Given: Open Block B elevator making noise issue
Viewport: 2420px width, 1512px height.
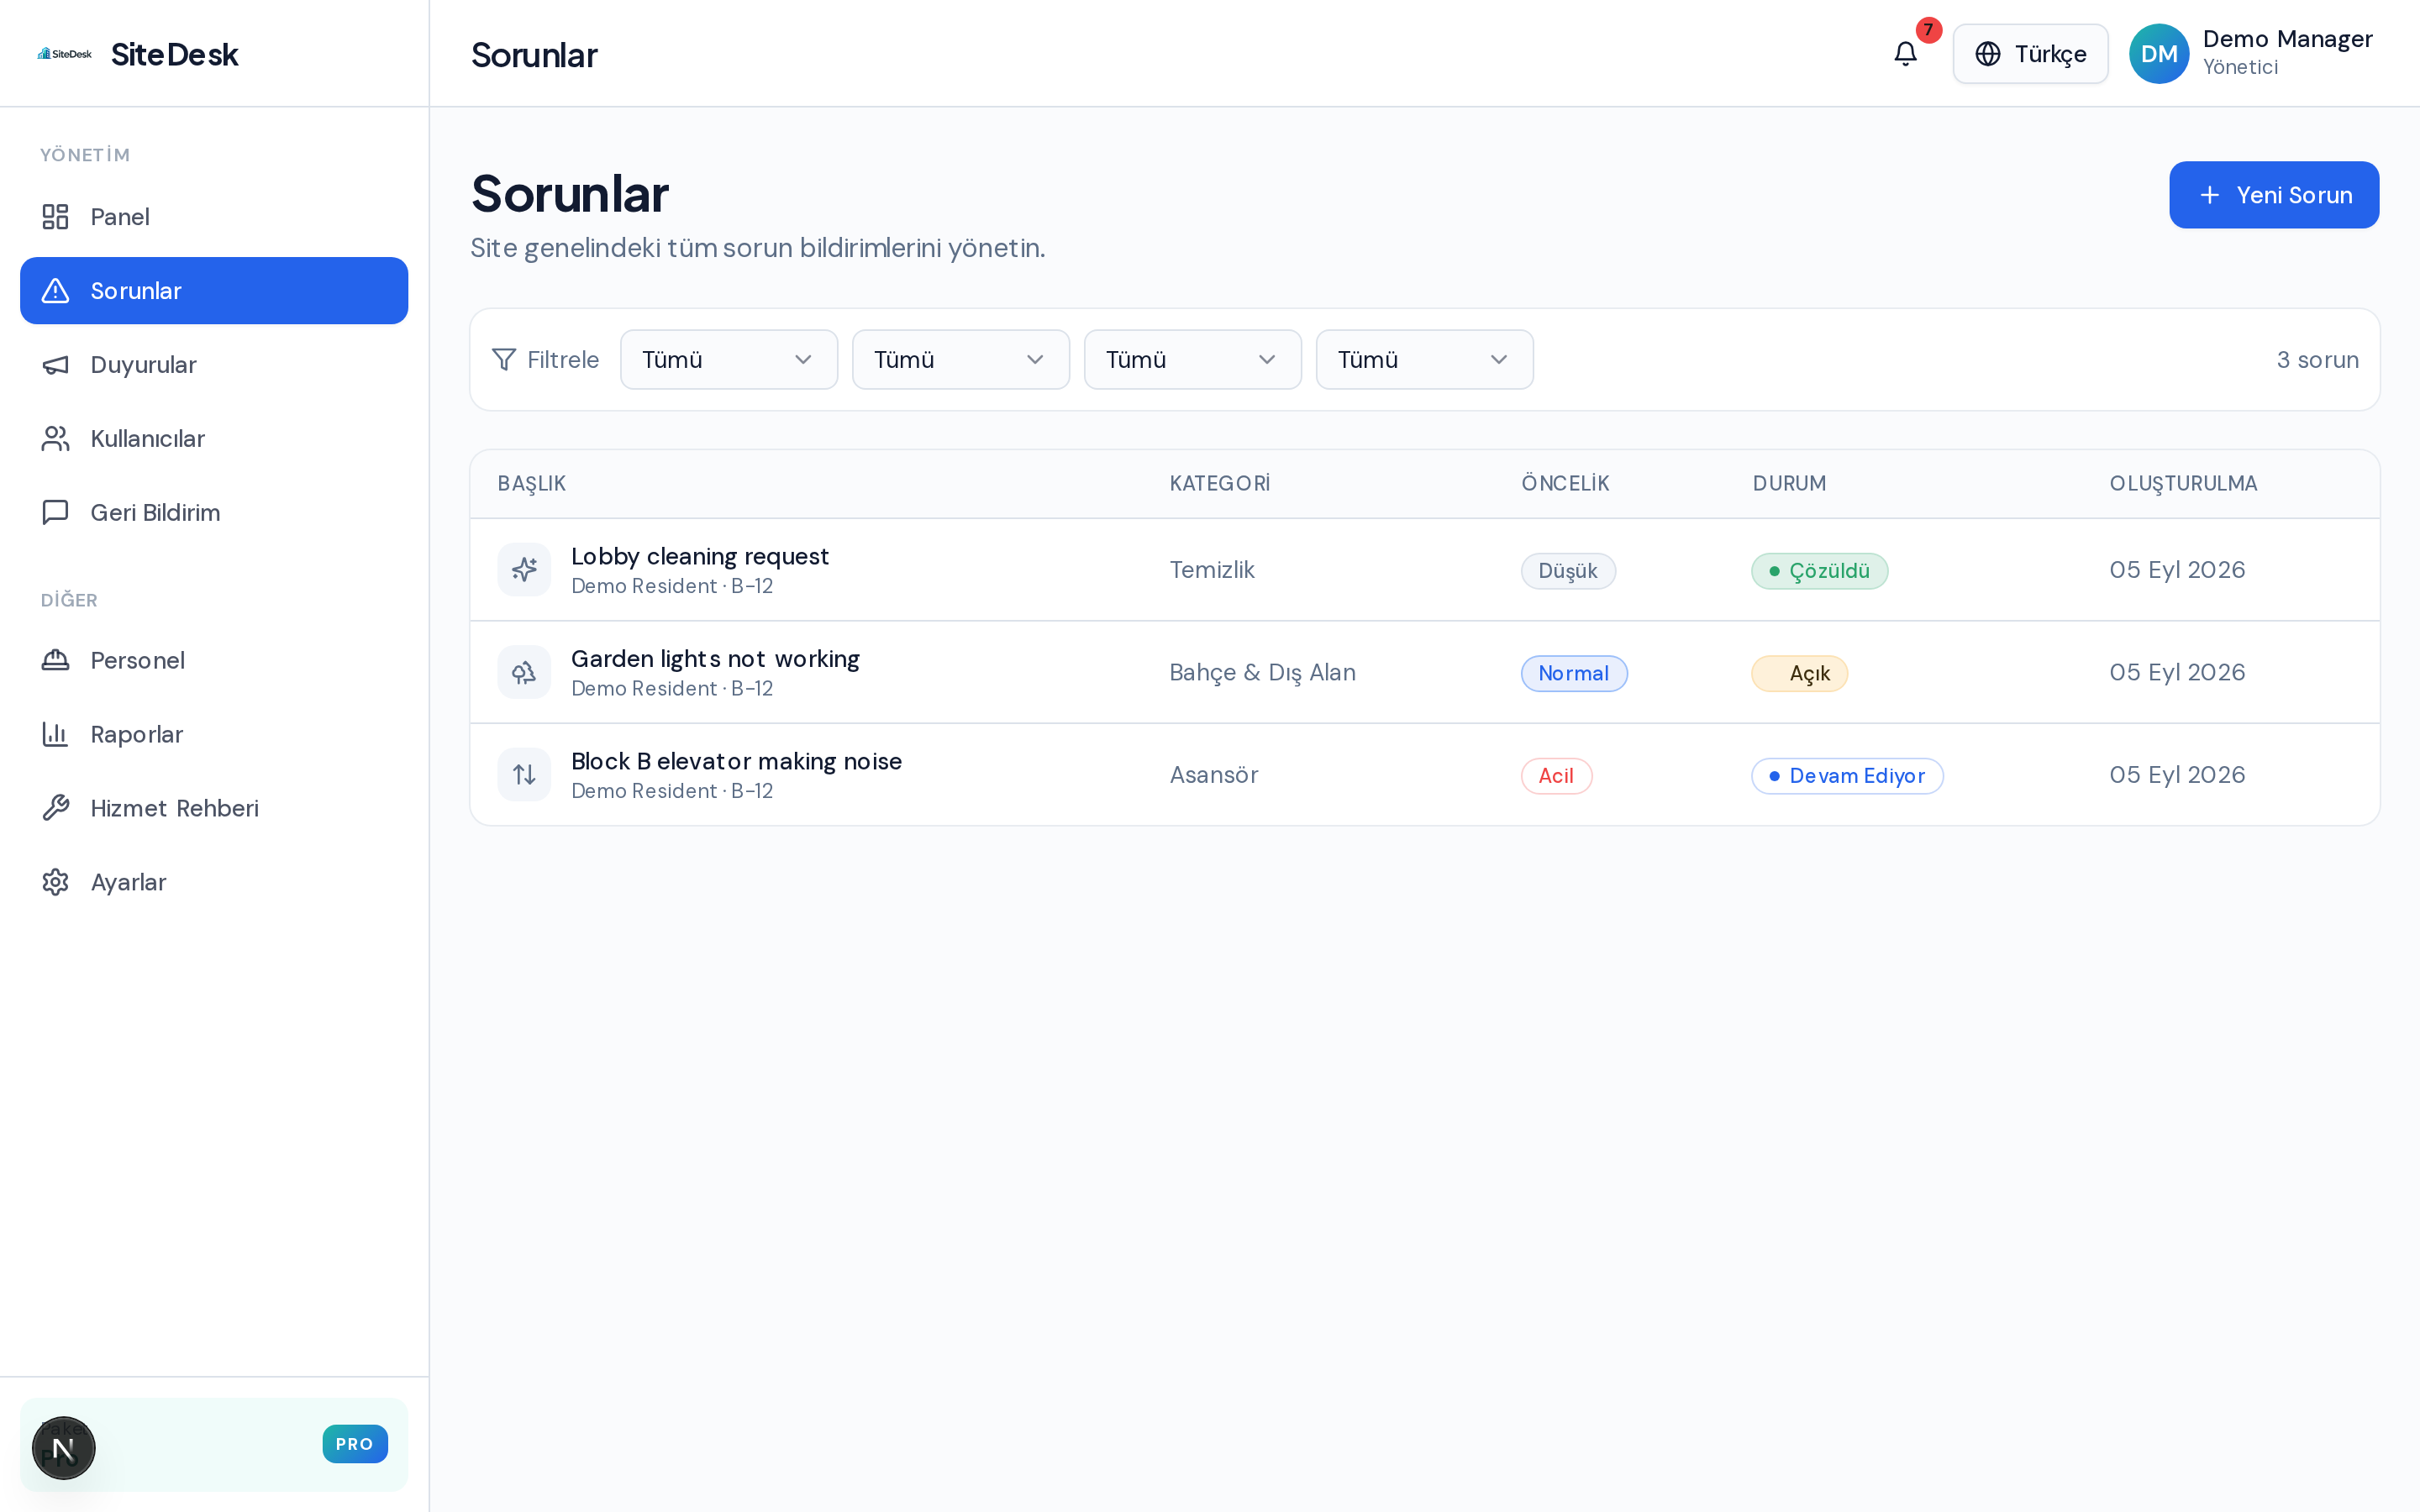Looking at the screenshot, I should click(736, 761).
